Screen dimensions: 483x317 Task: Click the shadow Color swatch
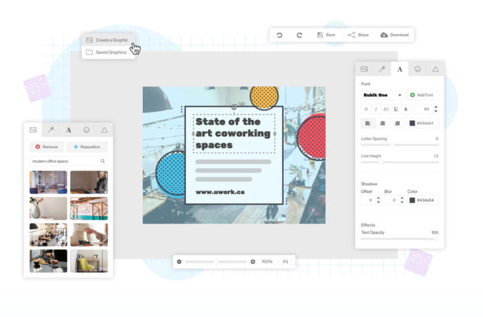(412, 200)
